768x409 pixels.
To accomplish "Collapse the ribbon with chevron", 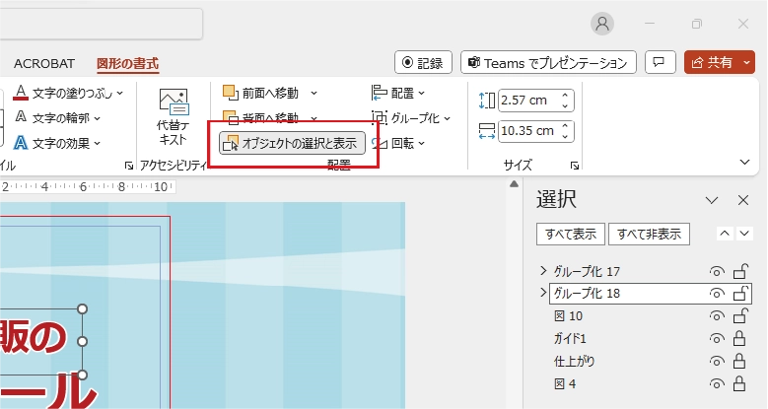I will [744, 163].
